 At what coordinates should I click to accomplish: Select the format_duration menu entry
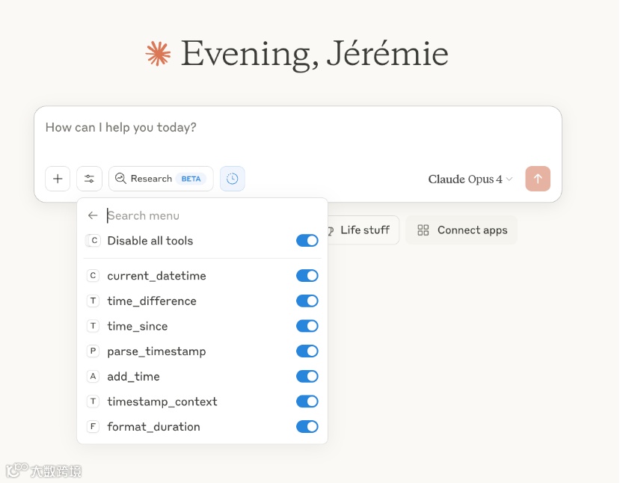click(x=202, y=427)
